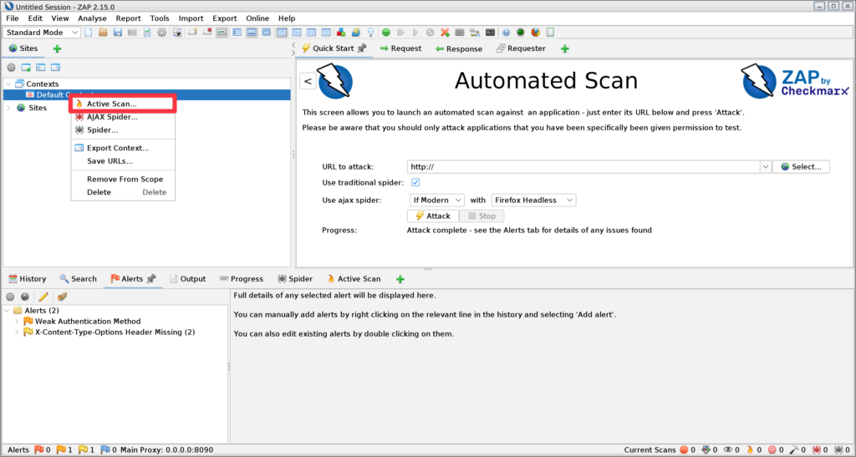Open Options via the toolbar gear icon

(x=161, y=33)
